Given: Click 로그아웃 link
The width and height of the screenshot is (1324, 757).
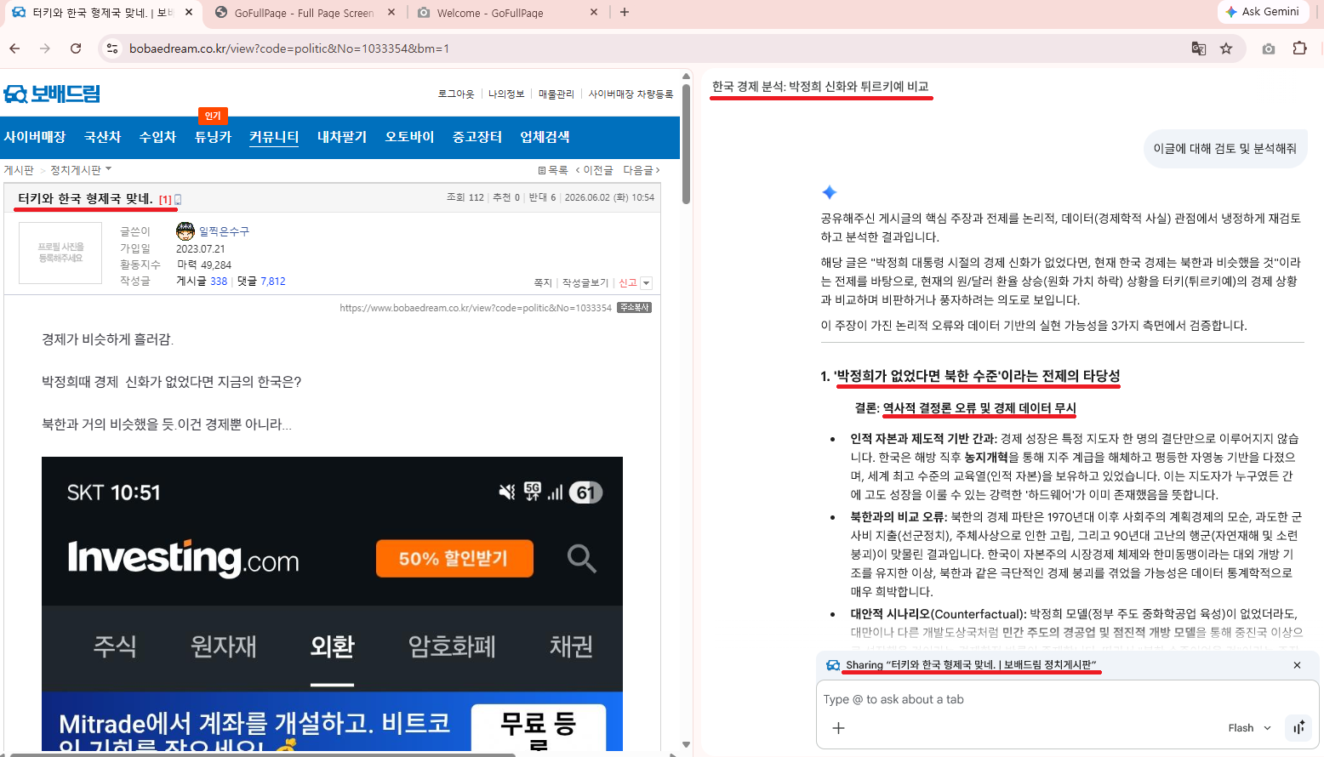Looking at the screenshot, I should pos(456,94).
